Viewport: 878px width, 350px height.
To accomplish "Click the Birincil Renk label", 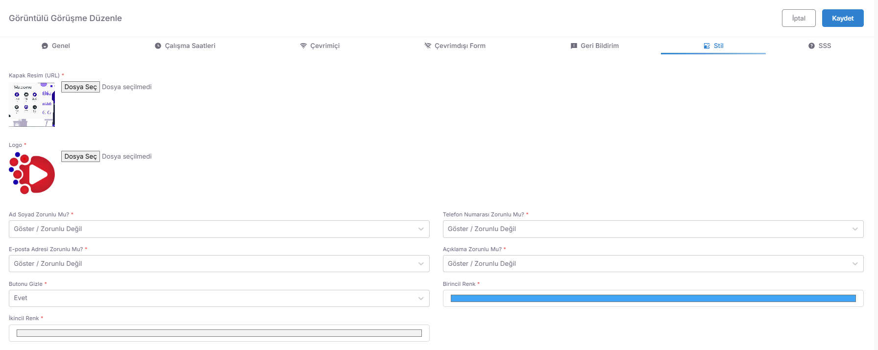I will (x=459, y=284).
